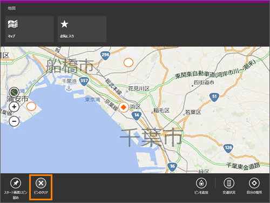
Task: Click the route 126 road shield
Action: point(228,148)
